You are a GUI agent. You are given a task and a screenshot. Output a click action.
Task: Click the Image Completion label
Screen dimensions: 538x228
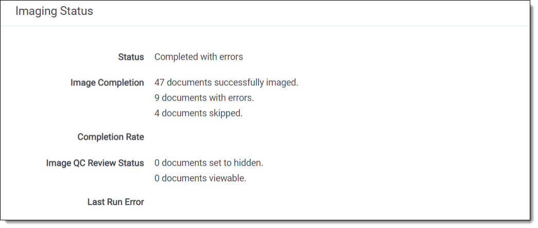tap(107, 83)
